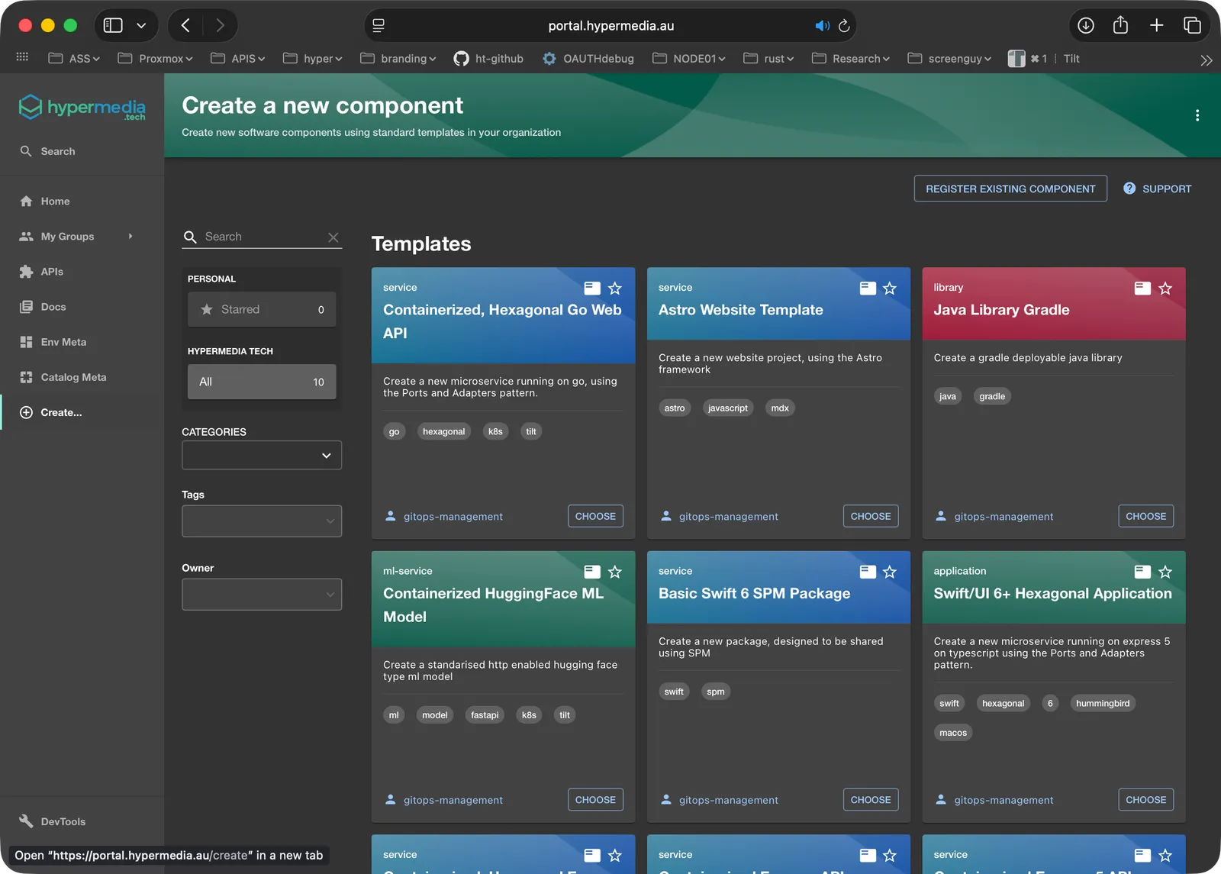Click Register Existing Component button
Screen dimensions: 1221x874
point(1010,189)
